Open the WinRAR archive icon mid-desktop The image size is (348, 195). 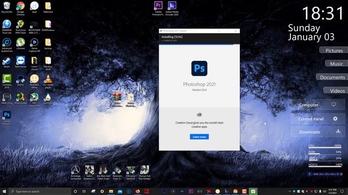[117, 100]
